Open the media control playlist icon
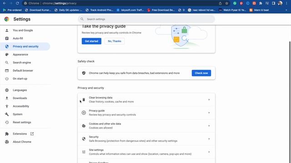291x163 pixels. (x=267, y=3)
